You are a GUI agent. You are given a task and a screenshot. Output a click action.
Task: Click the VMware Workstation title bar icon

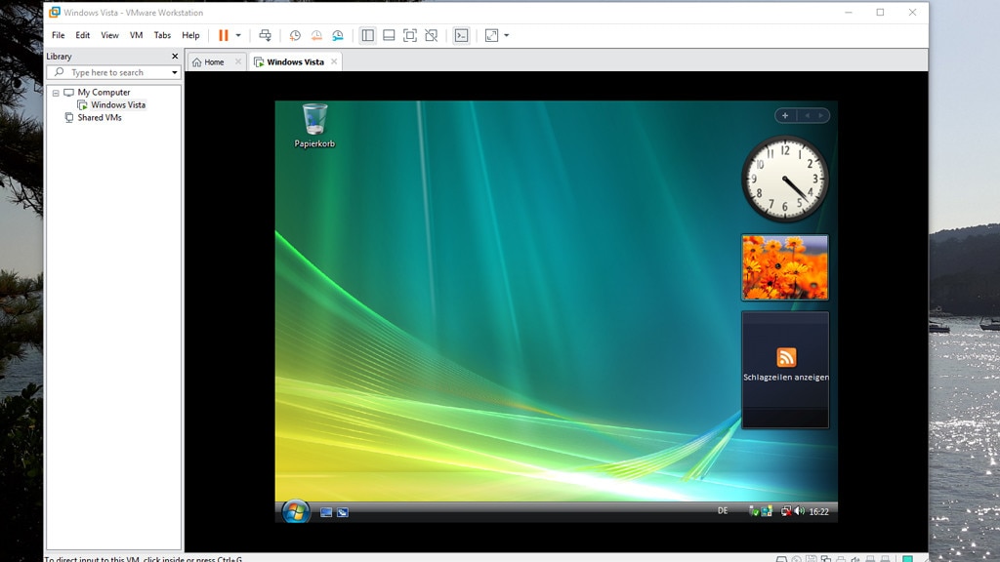coord(55,12)
